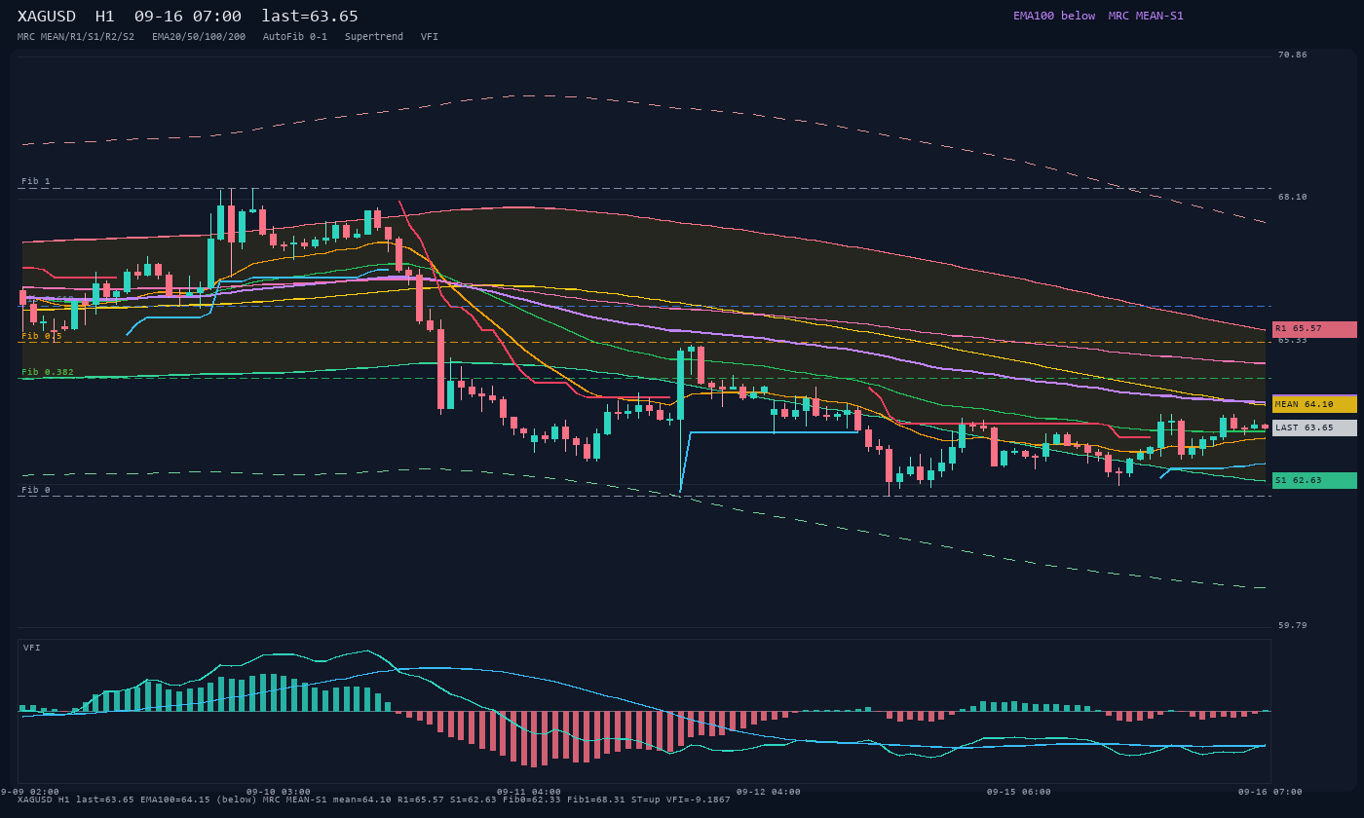Select the VFI legend entry in the header
1364x818 pixels.
coord(430,37)
